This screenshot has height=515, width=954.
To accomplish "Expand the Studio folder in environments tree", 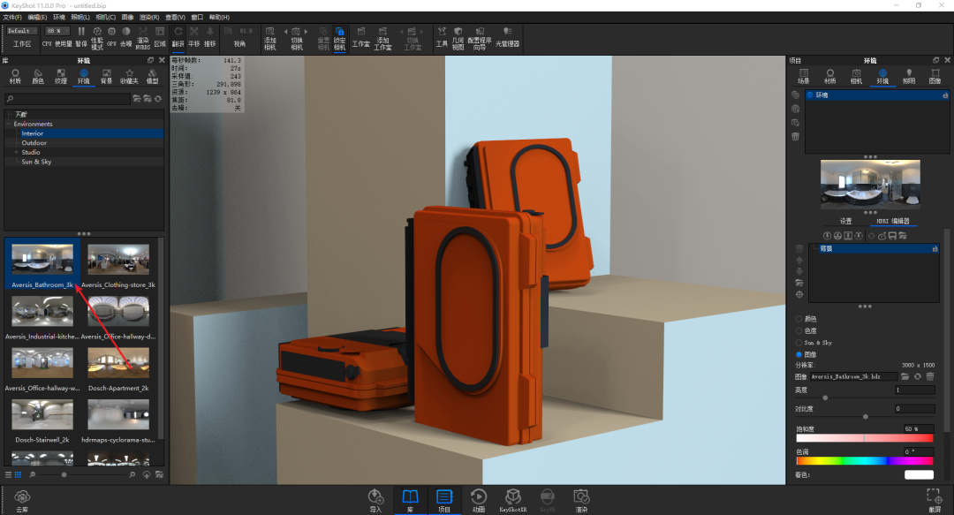I will pos(16,152).
